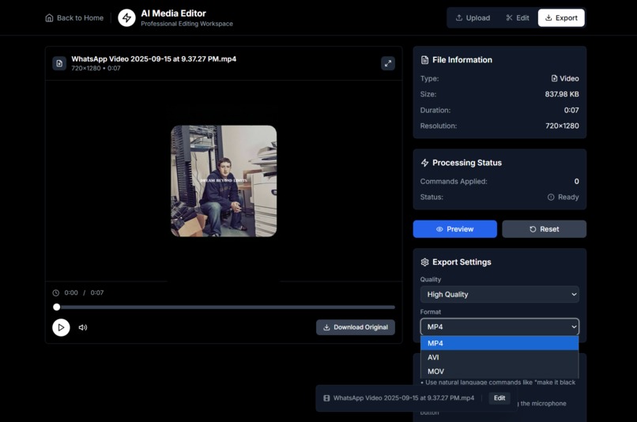The image size is (637, 422).
Task: Click the Ready status text
Action: 568,197
